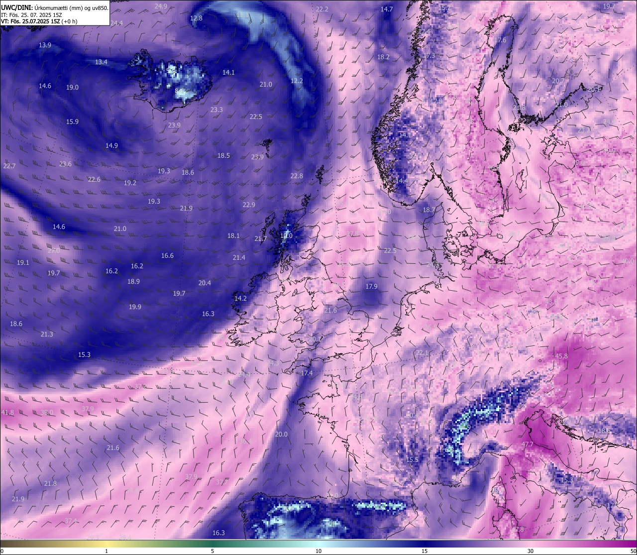Click the 13.4 value west of Iceland
The width and height of the screenshot is (637, 555).
101,62
